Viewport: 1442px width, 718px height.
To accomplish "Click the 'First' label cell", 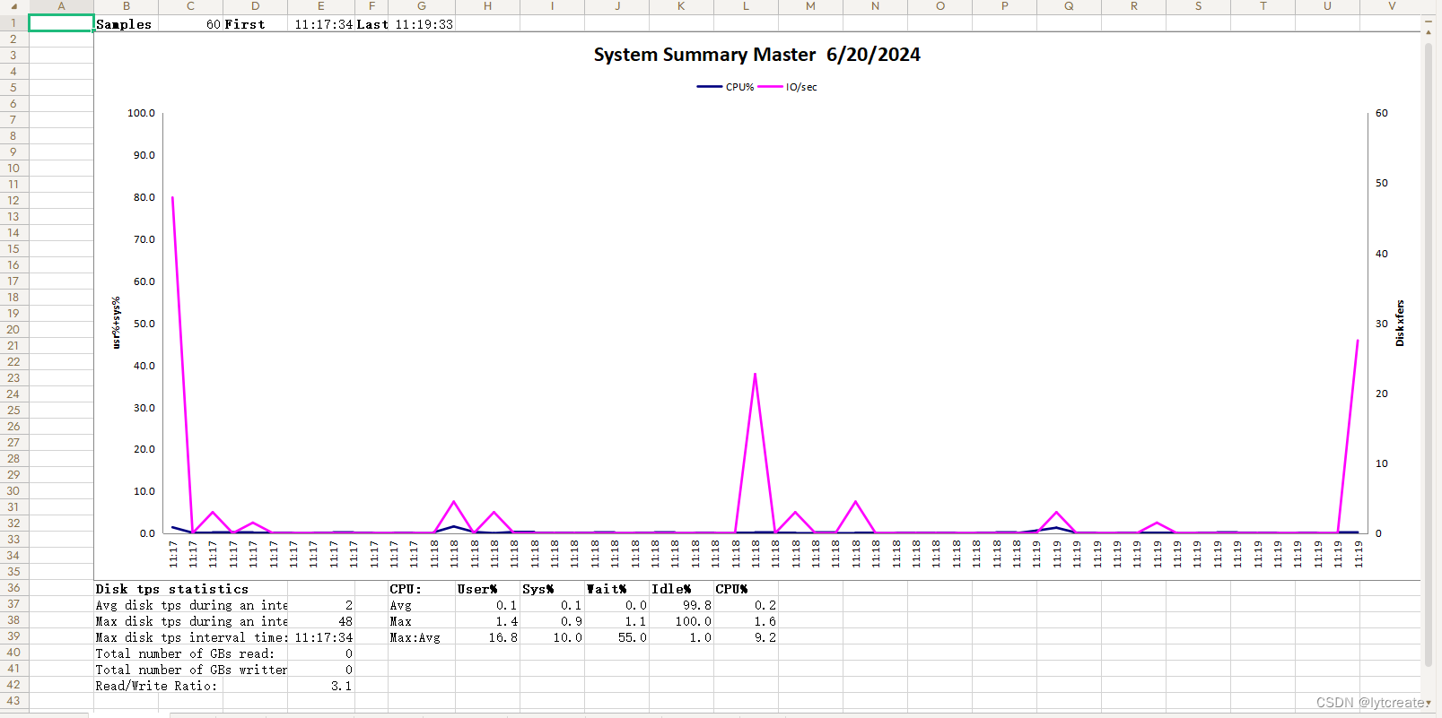I will tap(255, 24).
